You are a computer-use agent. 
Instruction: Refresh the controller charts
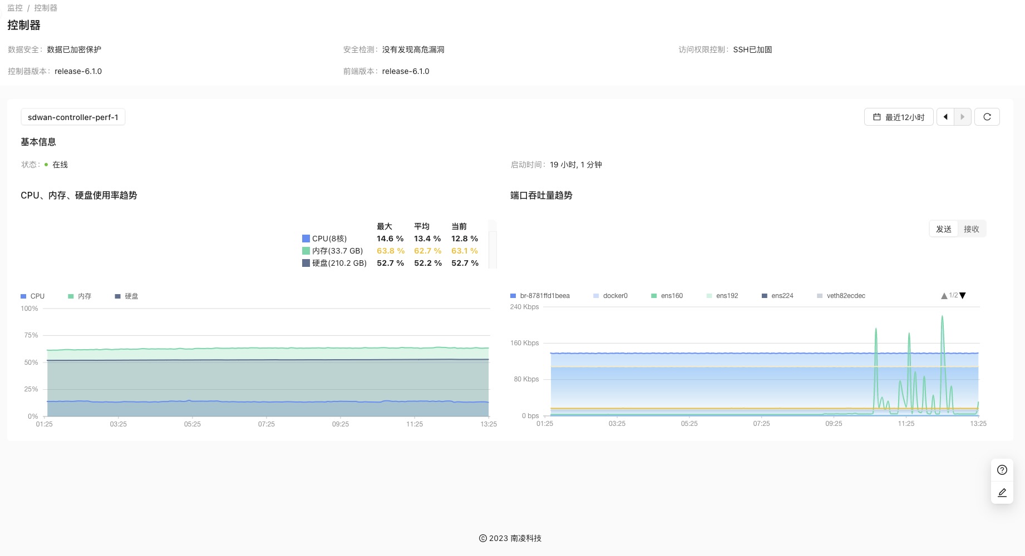point(987,117)
